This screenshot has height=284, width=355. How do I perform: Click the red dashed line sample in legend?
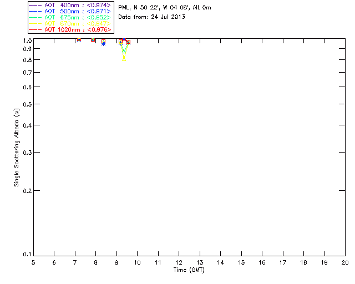[x=35, y=29]
